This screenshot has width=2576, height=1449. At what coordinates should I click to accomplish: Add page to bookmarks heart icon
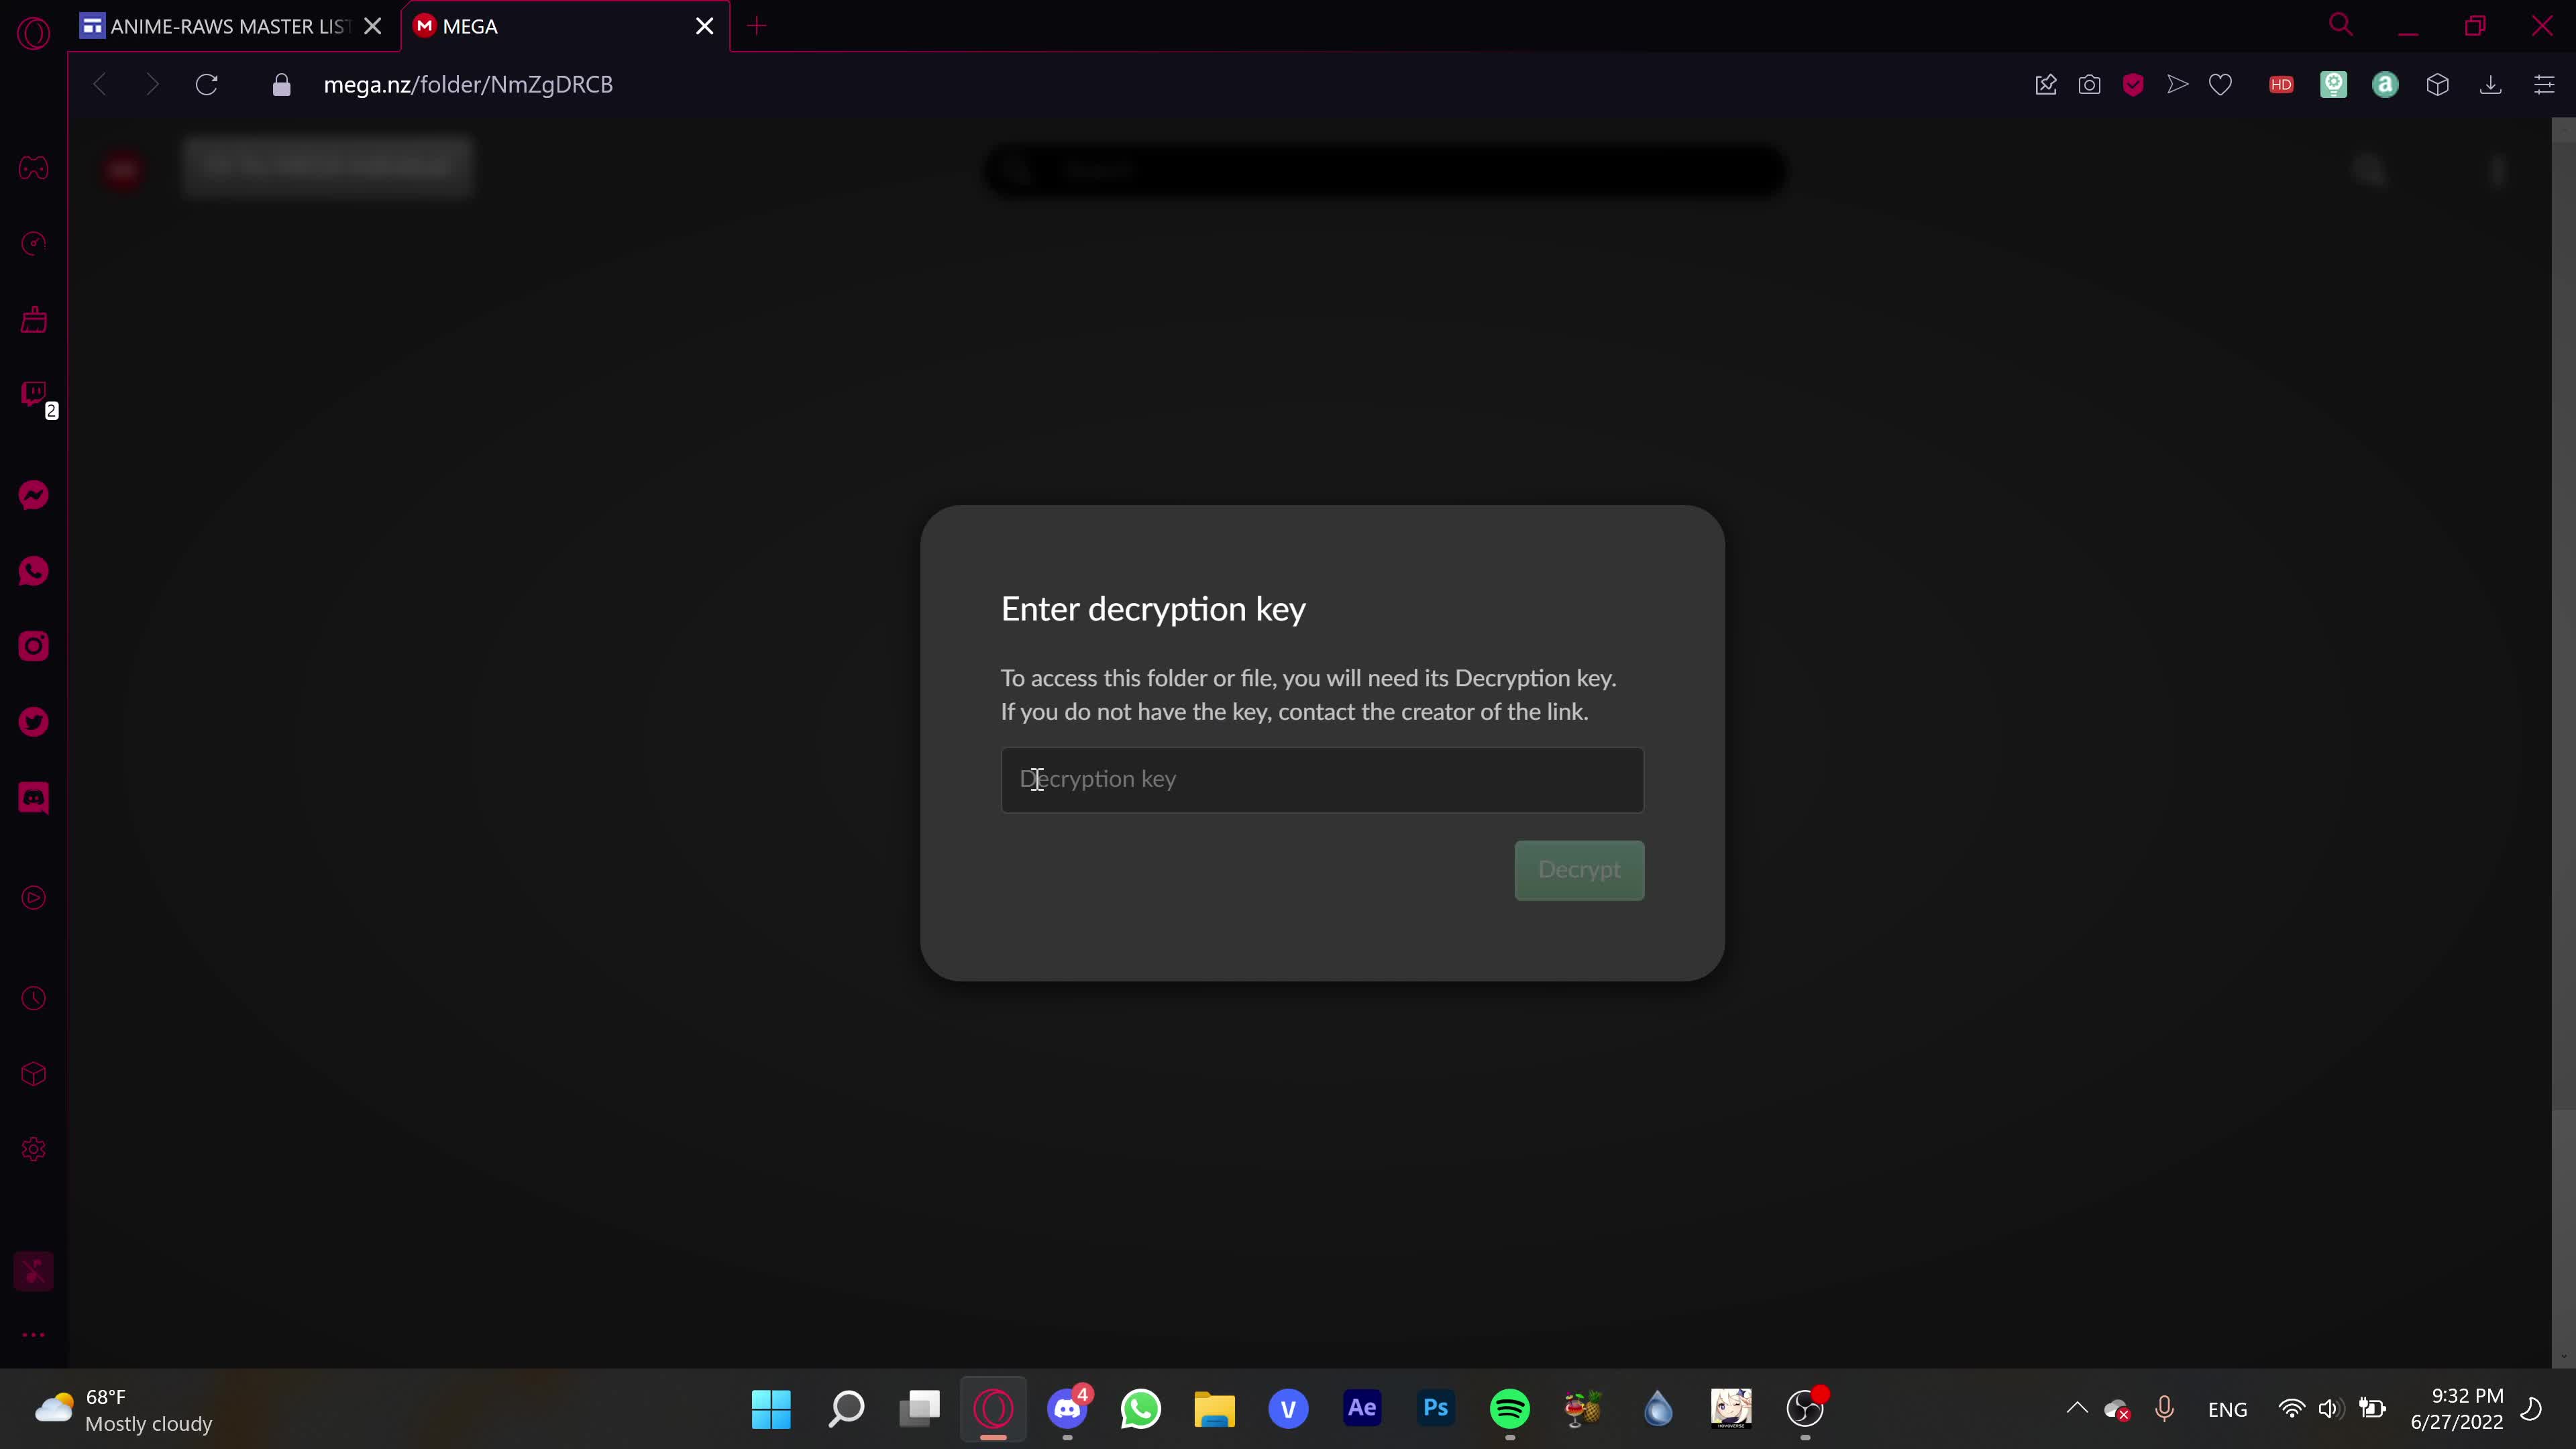pos(2220,85)
